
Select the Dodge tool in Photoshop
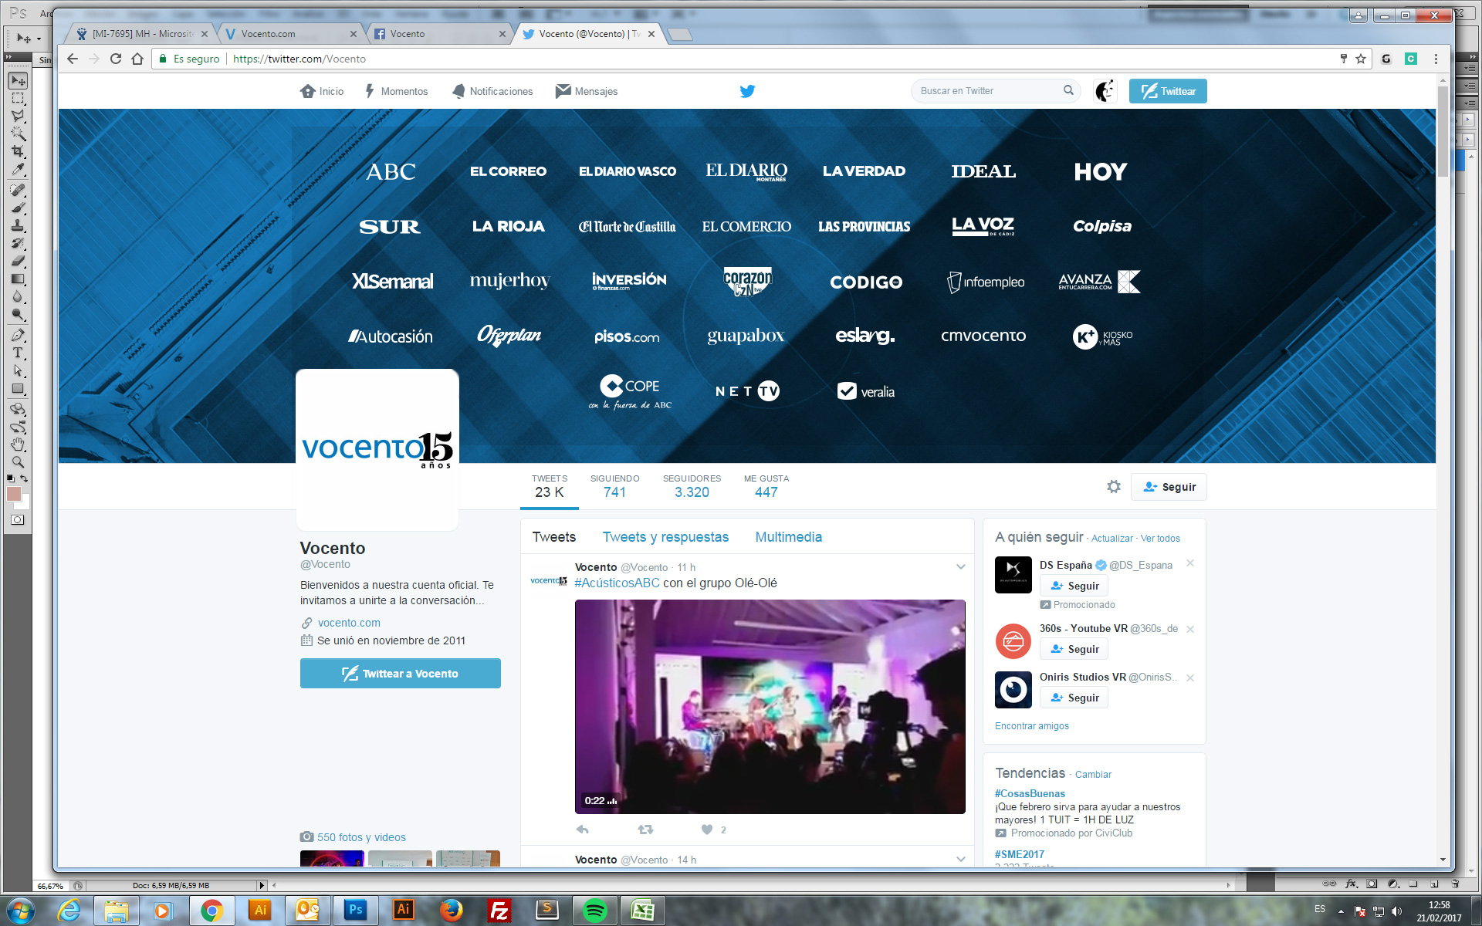(18, 314)
